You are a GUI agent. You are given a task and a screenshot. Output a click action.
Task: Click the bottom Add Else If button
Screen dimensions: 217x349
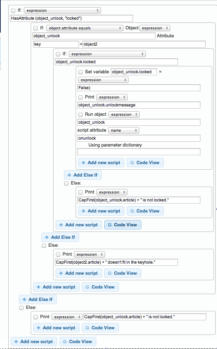pos(38,299)
